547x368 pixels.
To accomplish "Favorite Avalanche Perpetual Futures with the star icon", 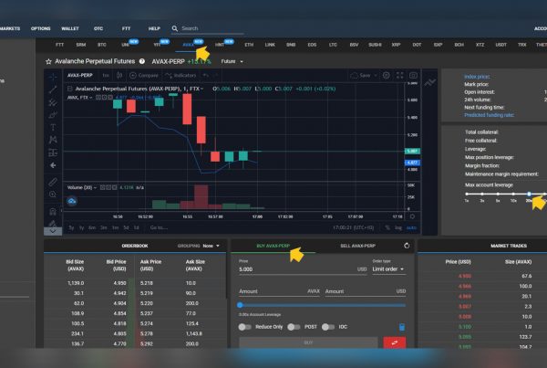I will point(48,61).
